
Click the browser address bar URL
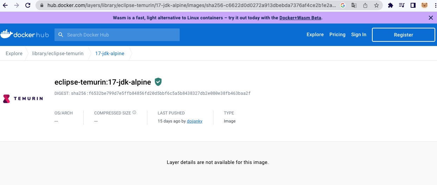point(191,6)
